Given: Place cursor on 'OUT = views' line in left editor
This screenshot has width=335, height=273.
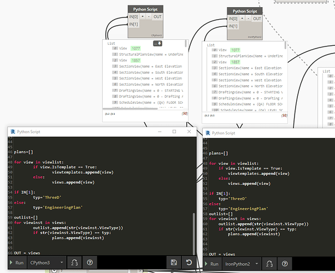Looking at the screenshot, I should point(27,253).
